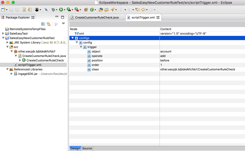Collapse the configs XML node
Screen dimensions: 245x151
(73, 38)
